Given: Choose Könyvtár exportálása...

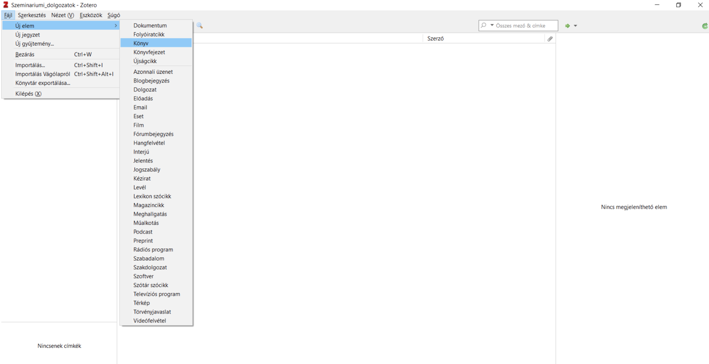Looking at the screenshot, I should pos(61,82).
